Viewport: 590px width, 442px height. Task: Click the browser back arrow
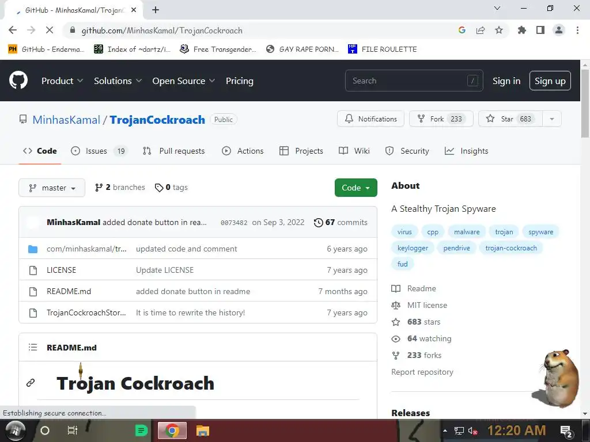pyautogui.click(x=13, y=31)
